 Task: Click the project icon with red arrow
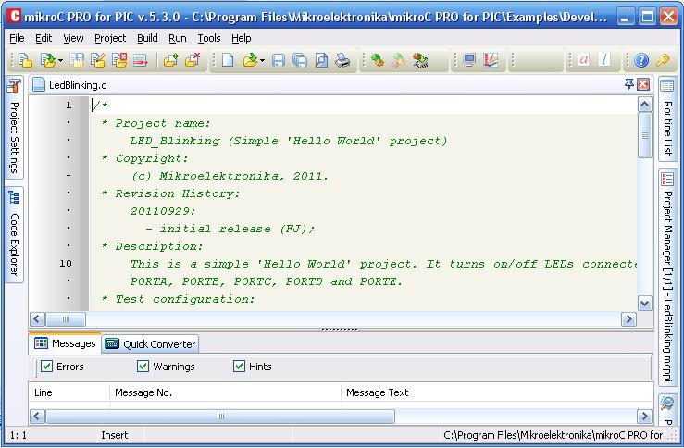(141, 60)
